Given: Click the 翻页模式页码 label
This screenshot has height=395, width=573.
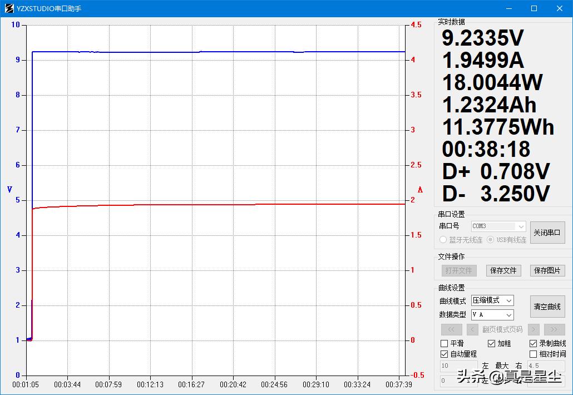Looking at the screenshot, I should (x=502, y=329).
